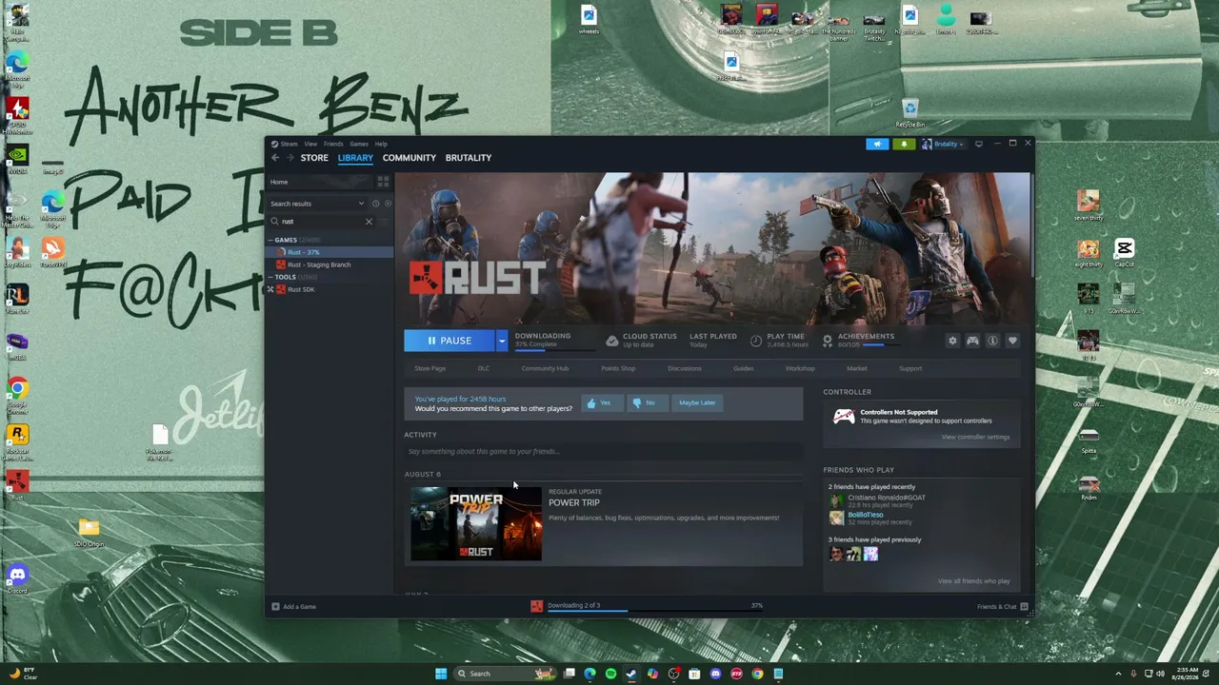The width and height of the screenshot is (1219, 685).
Task: Switch to the COMMUNITY tab
Action: pos(410,158)
